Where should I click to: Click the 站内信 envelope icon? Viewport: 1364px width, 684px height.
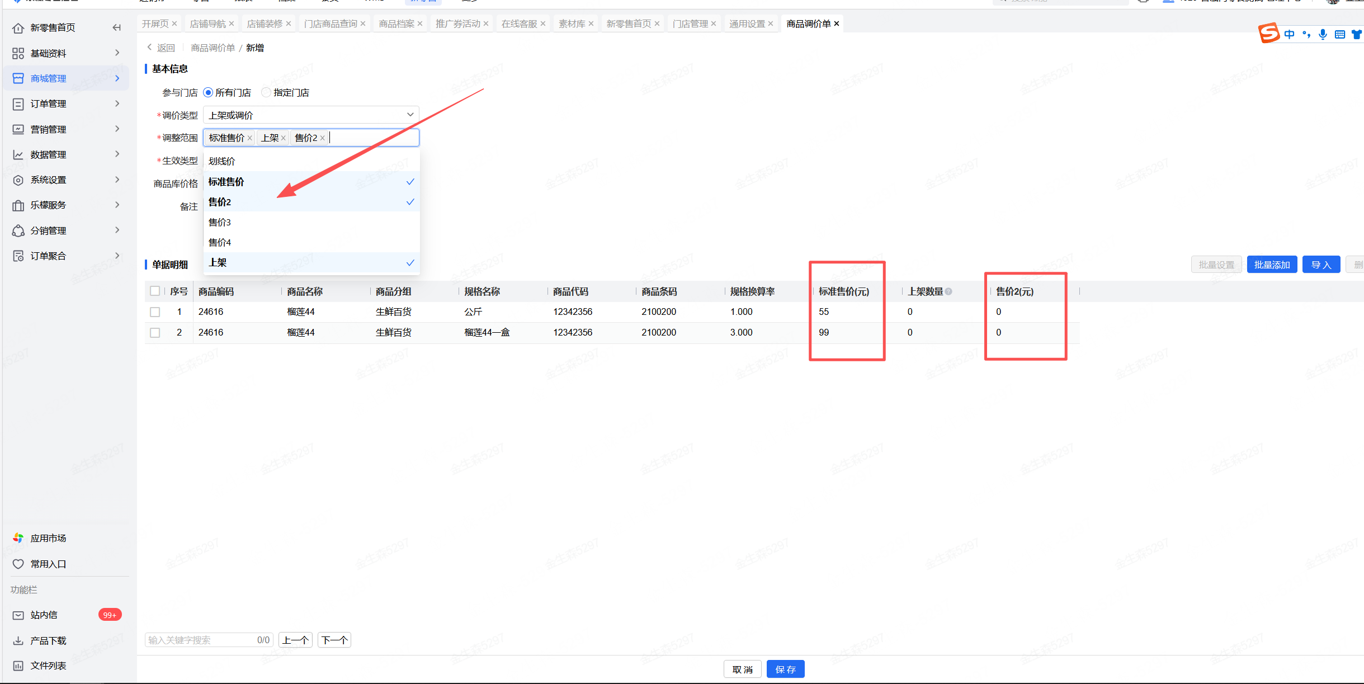coord(18,615)
